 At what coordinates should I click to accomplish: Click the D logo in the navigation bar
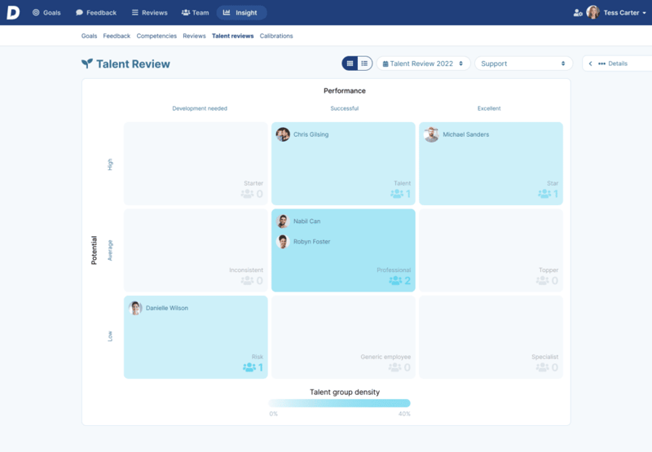[12, 12]
